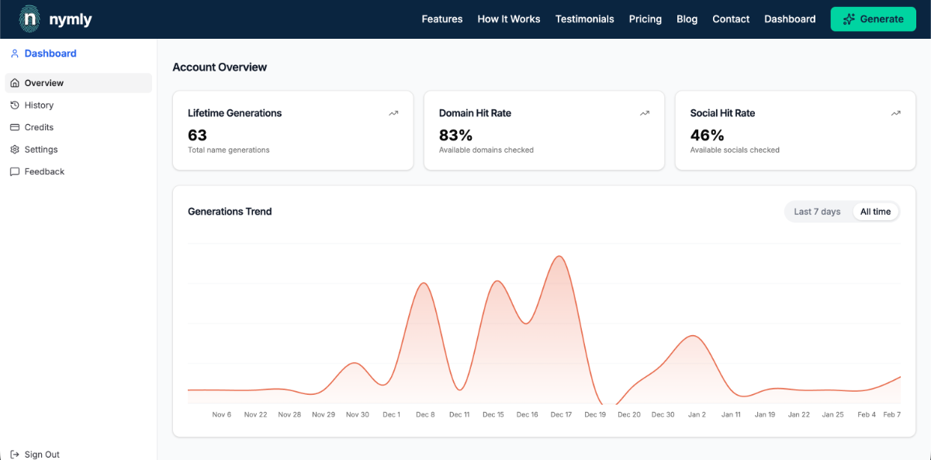Click trend arrow icon on Lifetime Generations card

pos(393,113)
